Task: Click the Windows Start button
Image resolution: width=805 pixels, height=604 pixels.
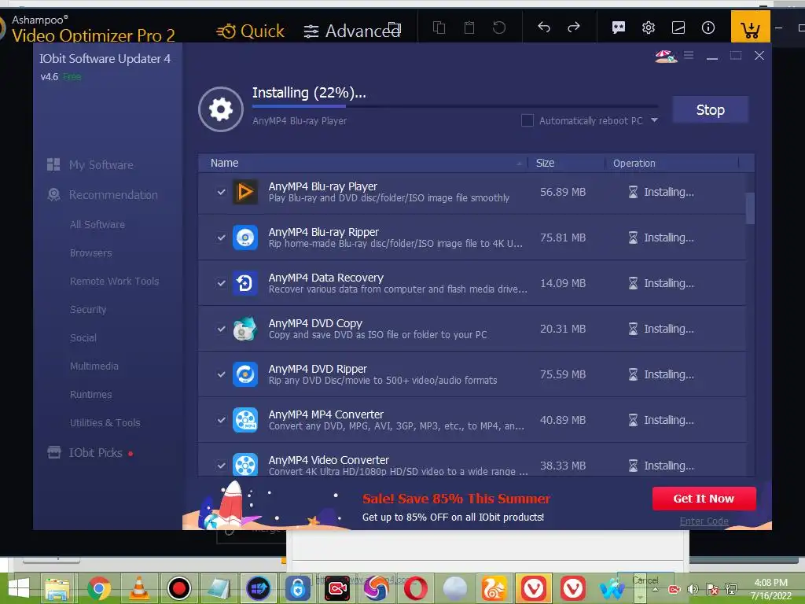Action: pos(19,588)
